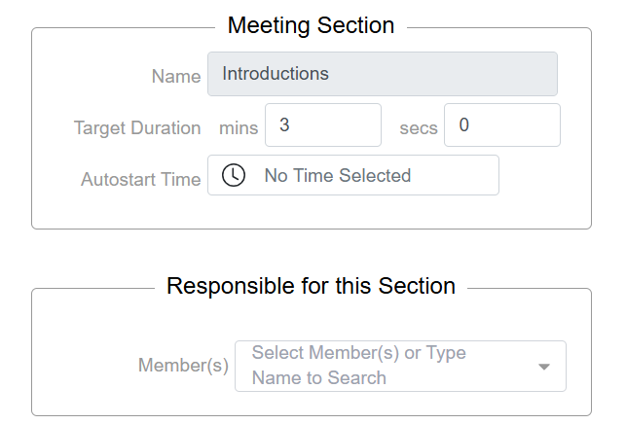Click the "Autostart Time" label

[140, 179]
